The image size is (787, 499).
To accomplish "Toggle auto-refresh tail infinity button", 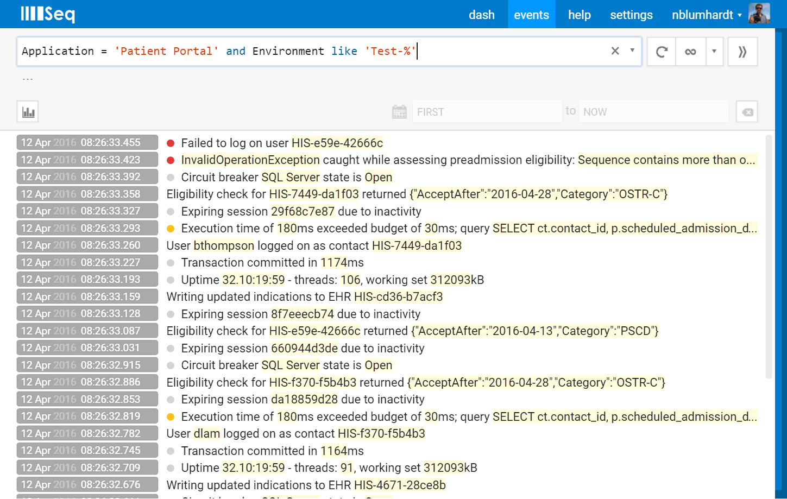I will [x=691, y=52].
